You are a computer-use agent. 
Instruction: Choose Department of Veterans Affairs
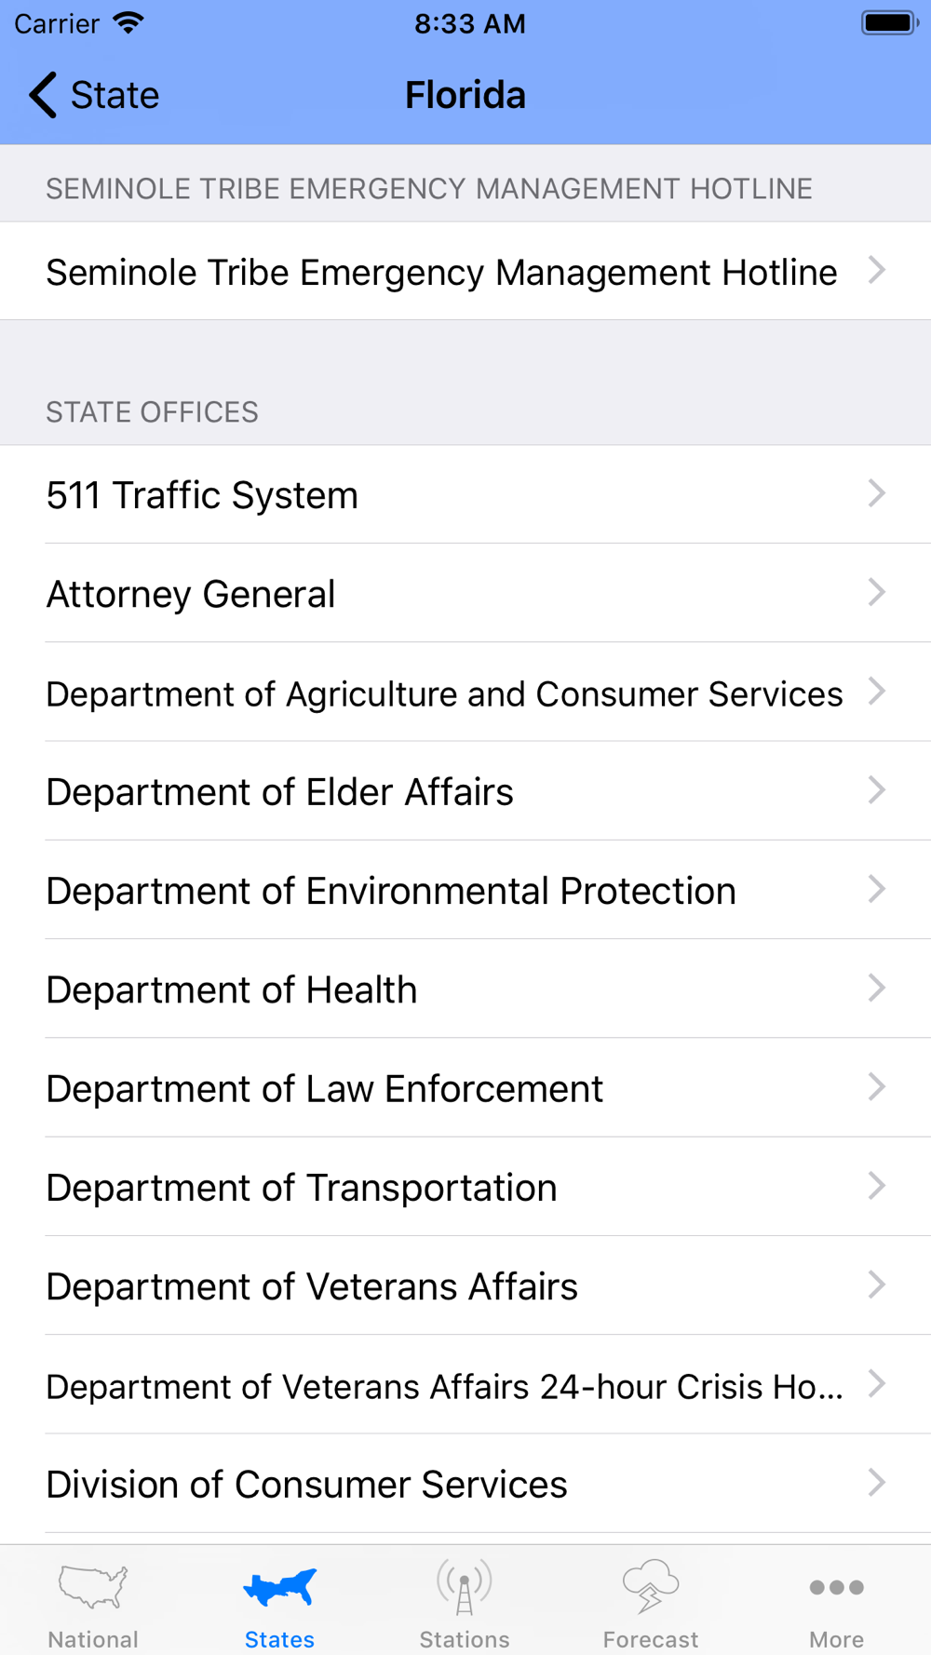(x=465, y=1285)
